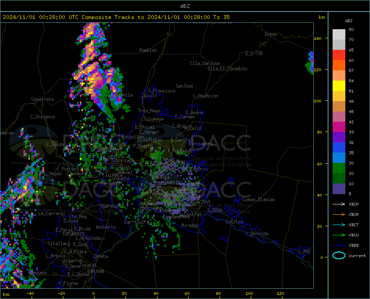Viewport: 370px width, 299px height.
Task: Click the Anchoris map label
Action: click(x=106, y=227)
